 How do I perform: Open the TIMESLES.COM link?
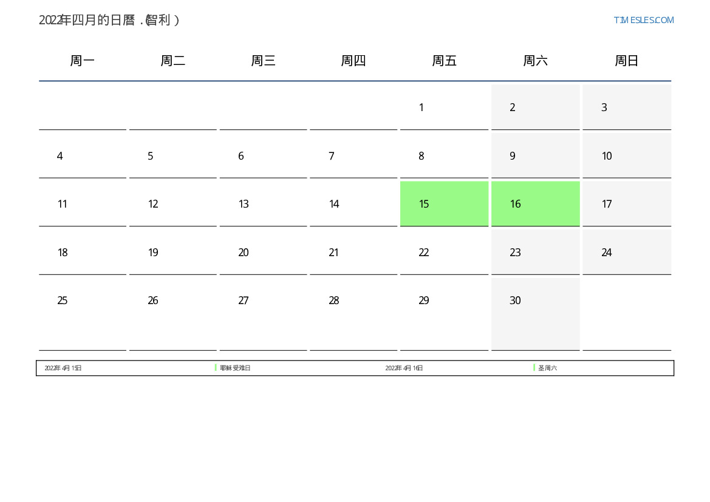[643, 20]
